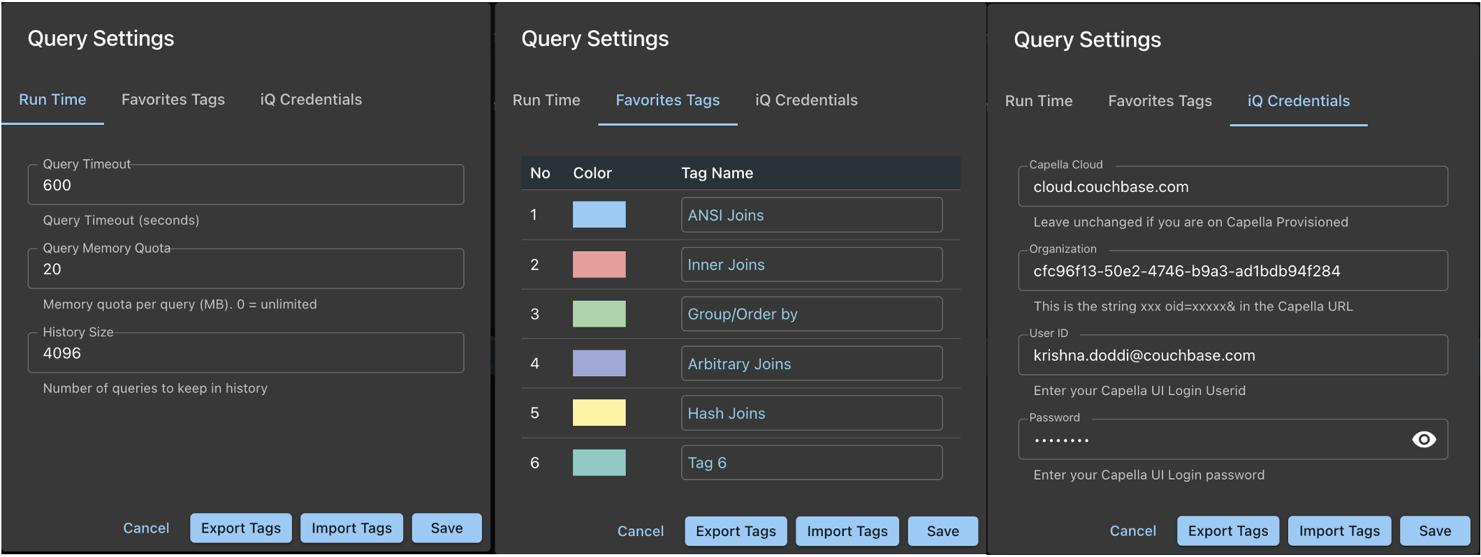Edit the Arbitrary Joins tag name field
Viewport: 1481px width, 557px height.
click(812, 364)
